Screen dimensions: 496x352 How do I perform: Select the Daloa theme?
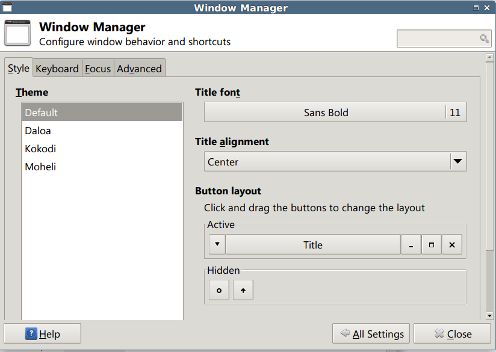tap(38, 131)
